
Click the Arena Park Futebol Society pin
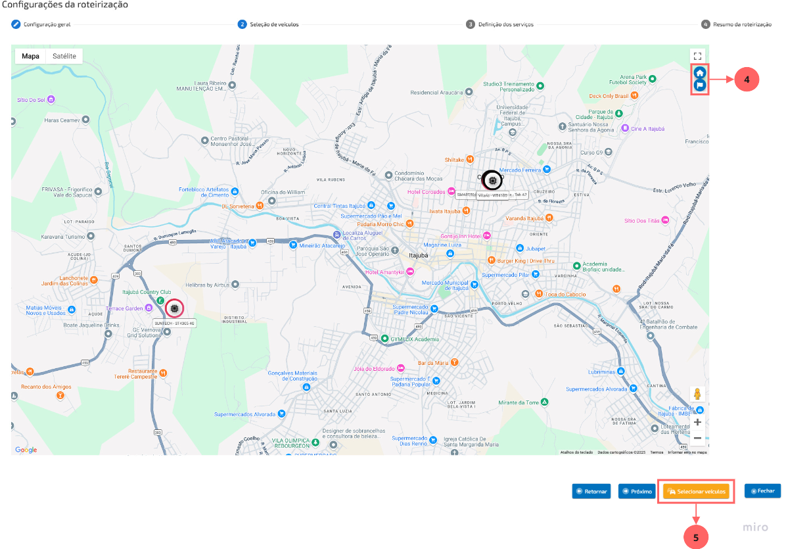click(652, 79)
